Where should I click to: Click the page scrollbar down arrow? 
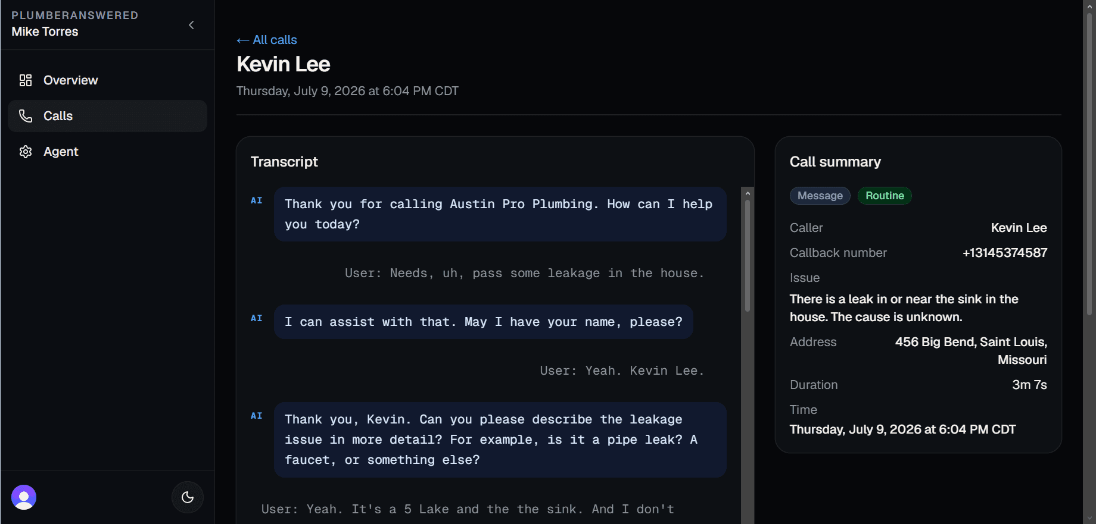click(1089, 518)
